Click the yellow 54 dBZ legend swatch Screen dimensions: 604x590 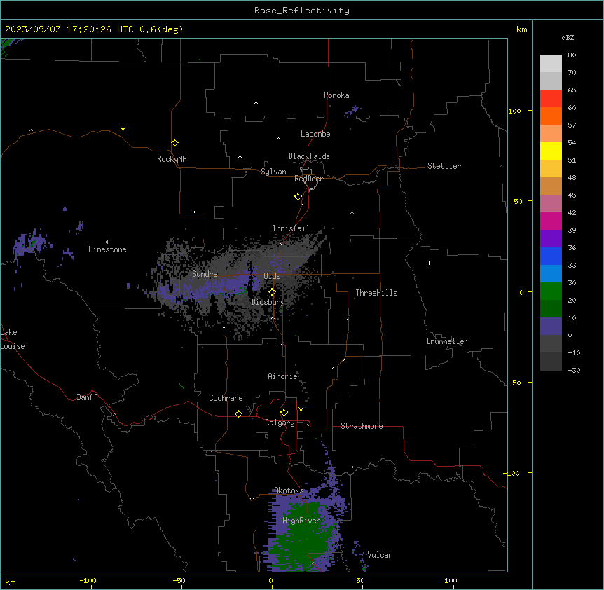[x=551, y=151]
